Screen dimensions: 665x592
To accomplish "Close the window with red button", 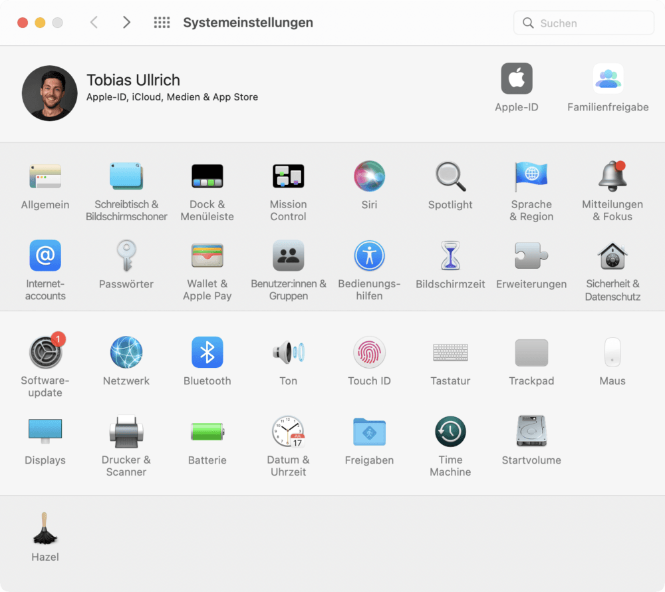I will coord(23,23).
